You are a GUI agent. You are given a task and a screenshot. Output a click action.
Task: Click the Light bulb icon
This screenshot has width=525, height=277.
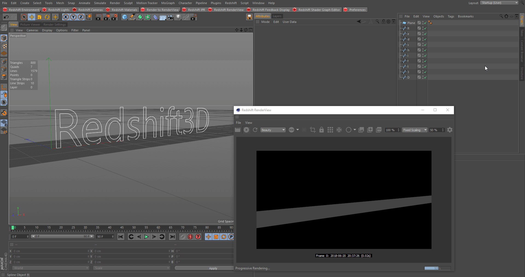178,17
